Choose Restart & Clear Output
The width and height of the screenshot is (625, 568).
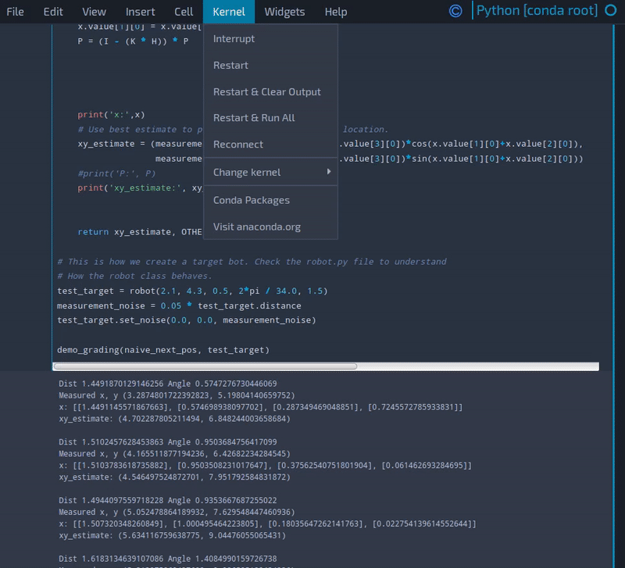(x=270, y=91)
